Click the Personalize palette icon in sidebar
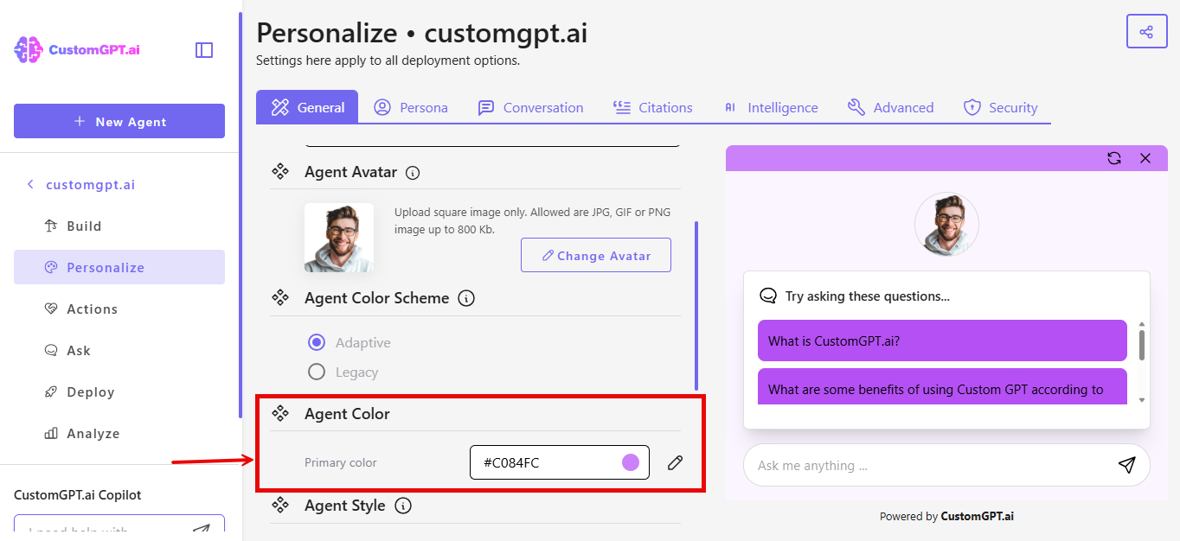 pyautogui.click(x=51, y=268)
